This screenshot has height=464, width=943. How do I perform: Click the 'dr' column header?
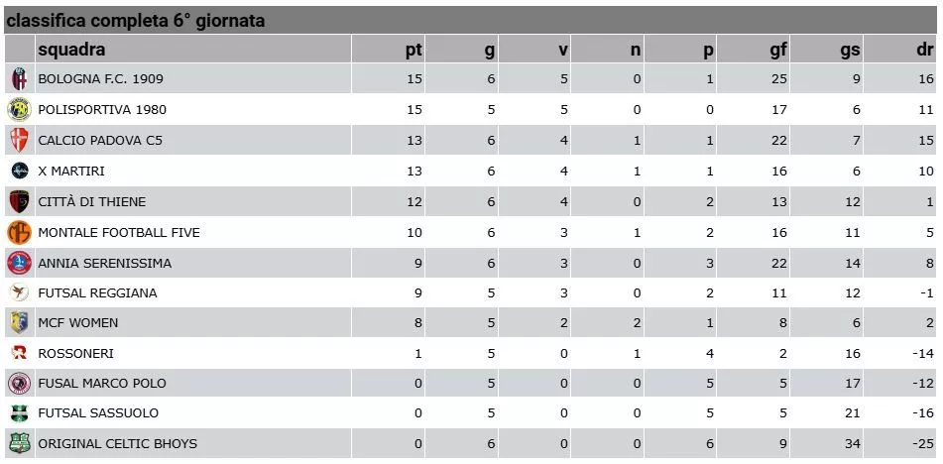tap(925, 50)
